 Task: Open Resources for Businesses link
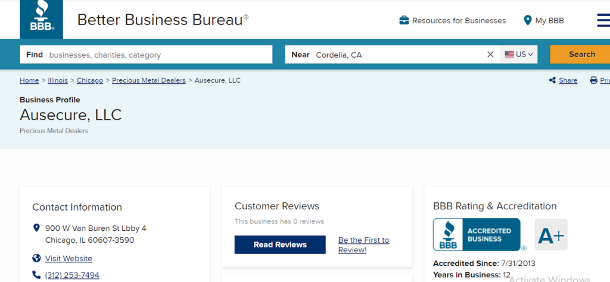click(x=459, y=21)
